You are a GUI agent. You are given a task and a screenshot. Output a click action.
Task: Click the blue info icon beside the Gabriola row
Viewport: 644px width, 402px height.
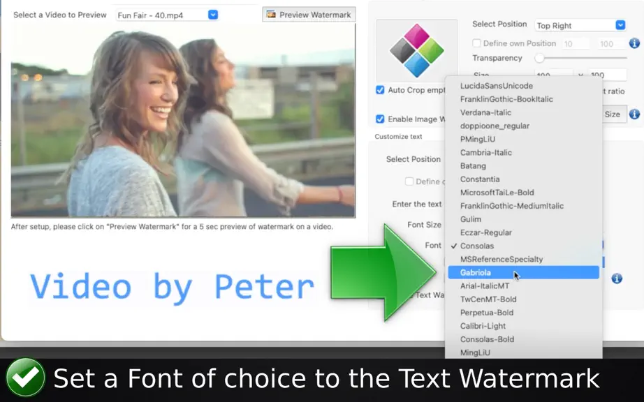(x=617, y=278)
